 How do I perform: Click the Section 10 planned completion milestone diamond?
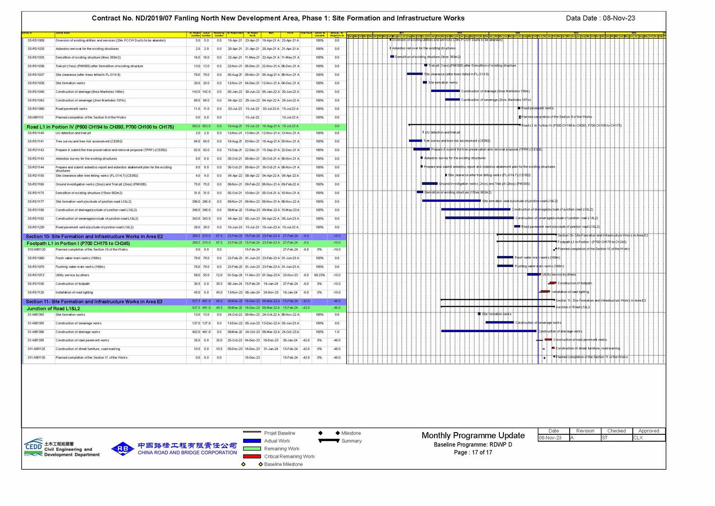[556, 249]
